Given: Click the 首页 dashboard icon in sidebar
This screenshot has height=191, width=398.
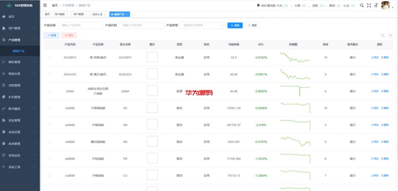Looking at the screenshot, I should (x=3, y=17).
